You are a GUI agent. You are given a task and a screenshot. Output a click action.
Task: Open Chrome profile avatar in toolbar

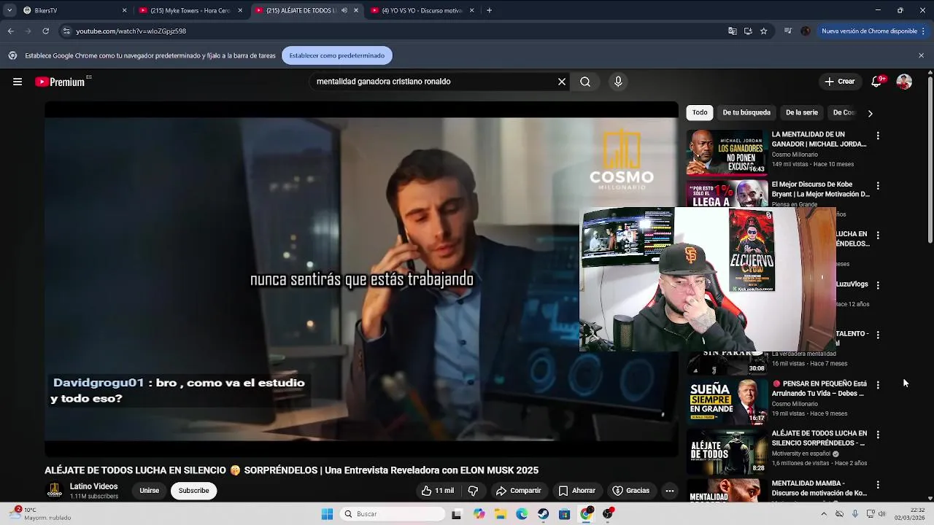(x=806, y=31)
